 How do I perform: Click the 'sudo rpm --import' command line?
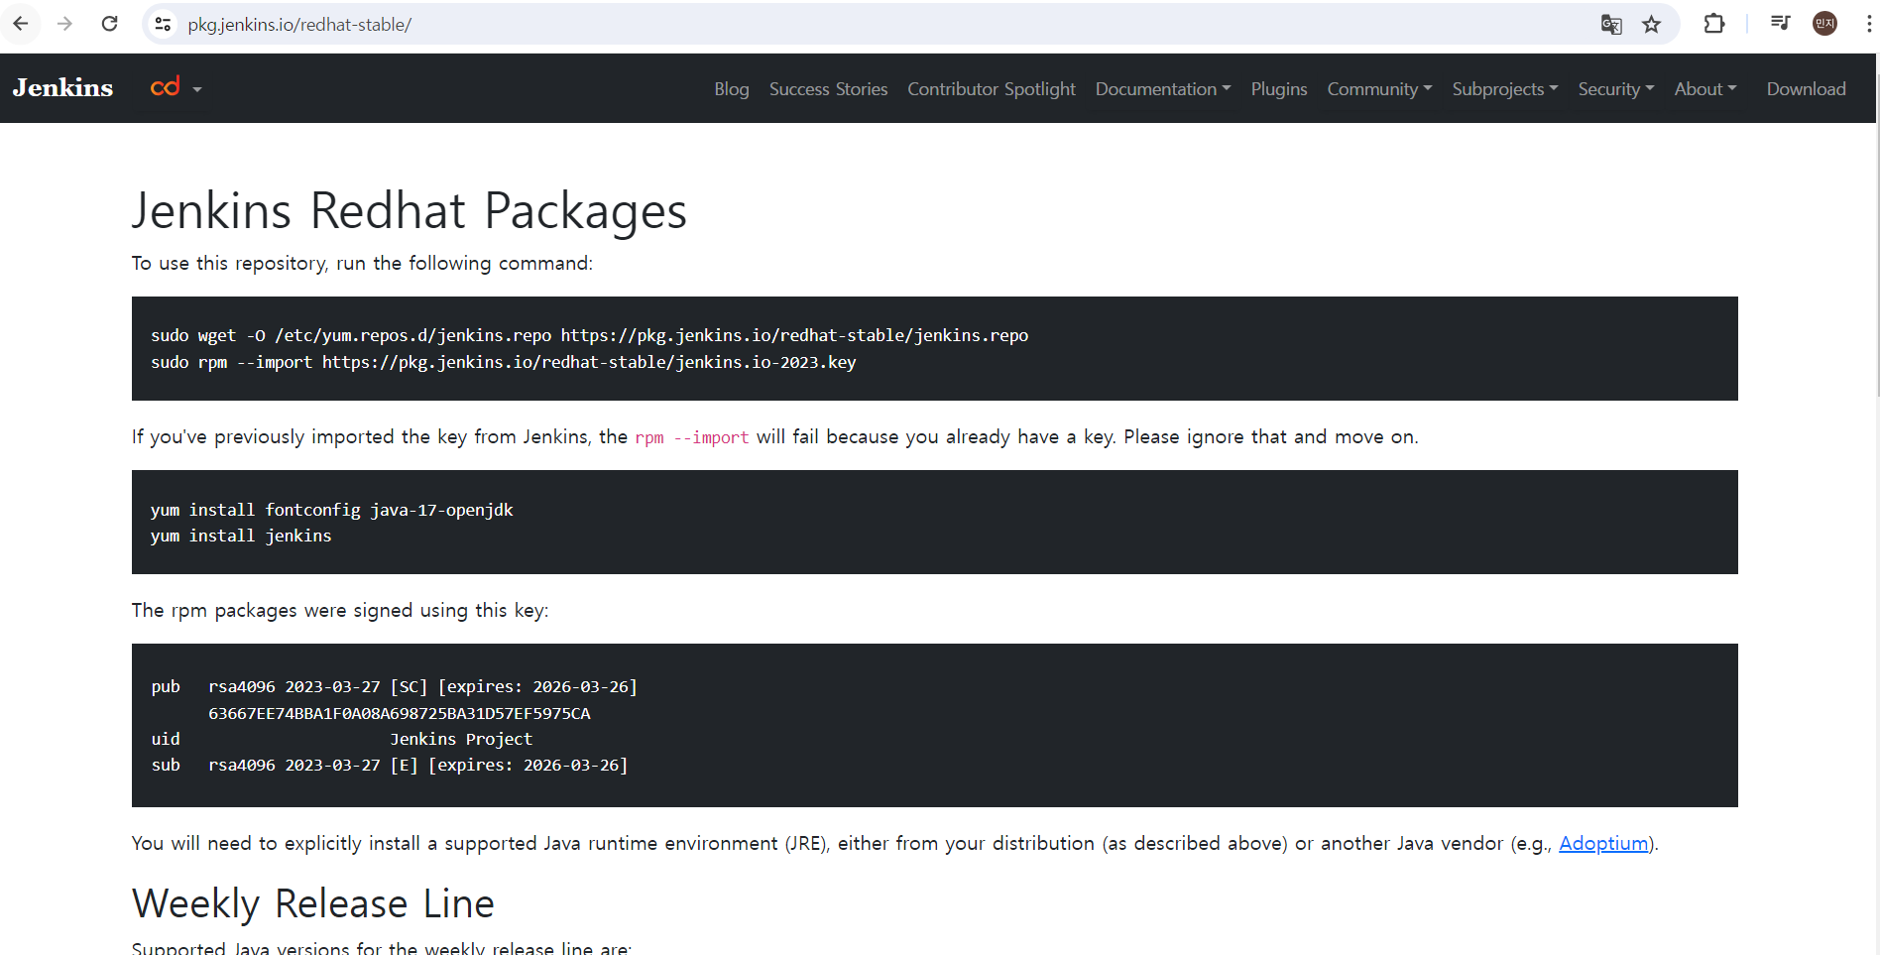pyautogui.click(x=503, y=362)
